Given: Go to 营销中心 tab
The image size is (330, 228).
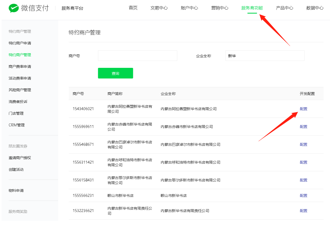Looking at the screenshot, I should point(220,8).
